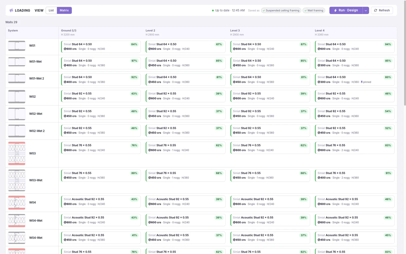Switch to Matrix view

click(64, 10)
